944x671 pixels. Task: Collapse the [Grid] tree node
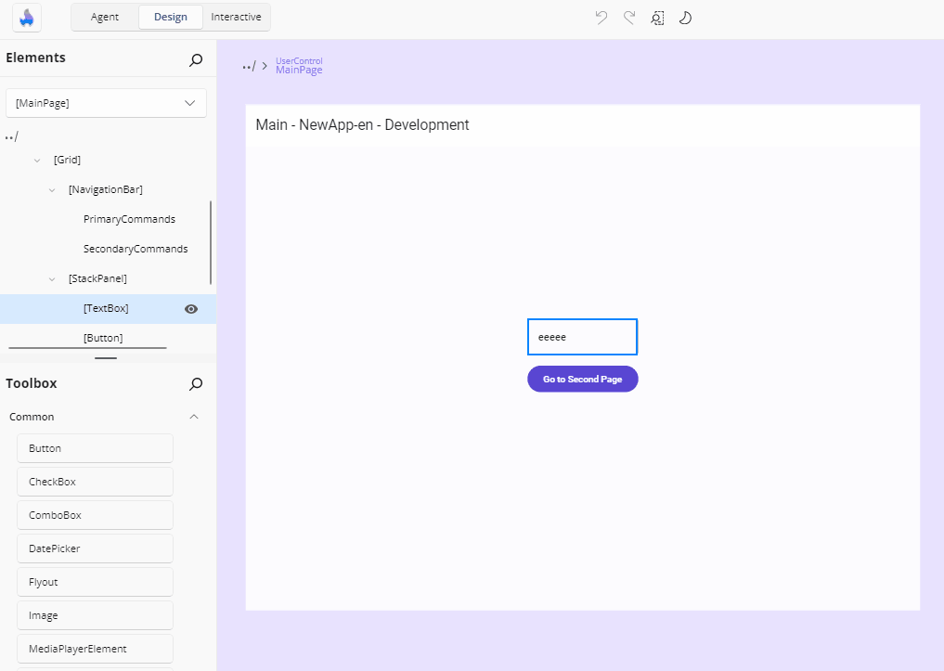[37, 161]
